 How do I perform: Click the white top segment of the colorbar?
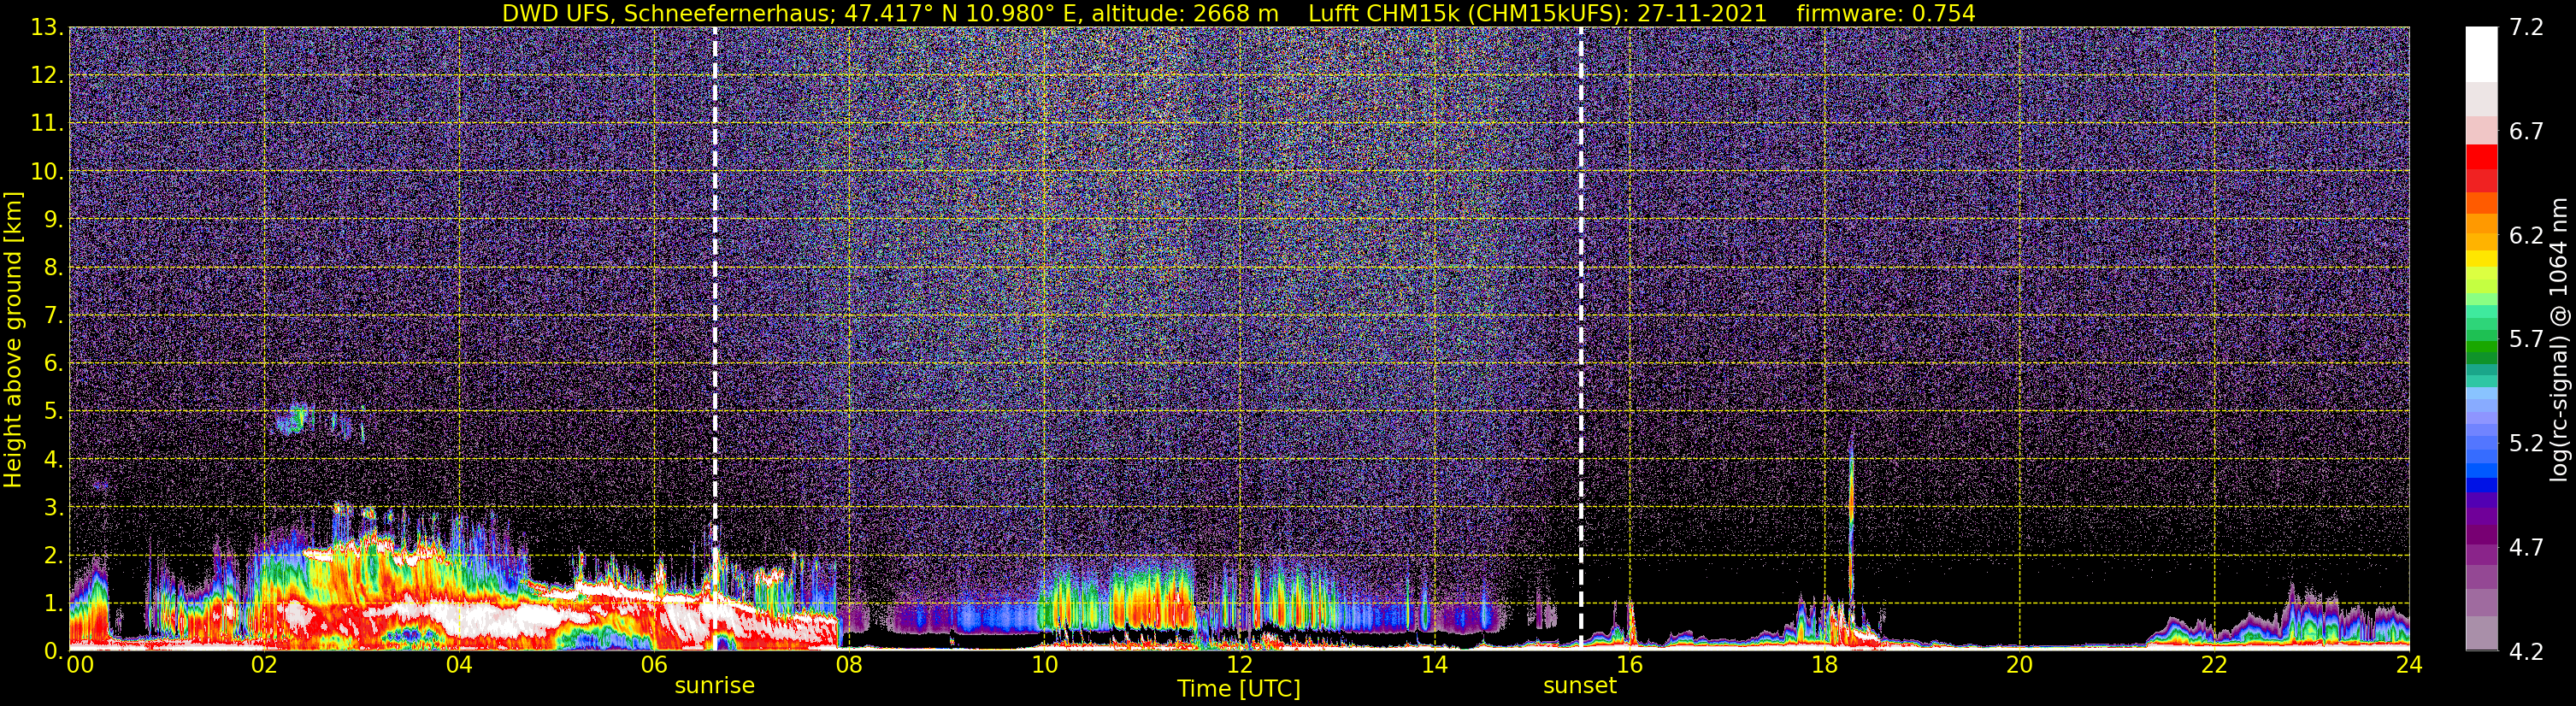click(x=2481, y=54)
